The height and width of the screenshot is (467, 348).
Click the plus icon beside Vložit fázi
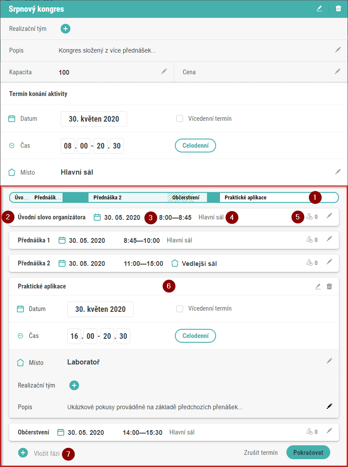[x=23, y=453]
